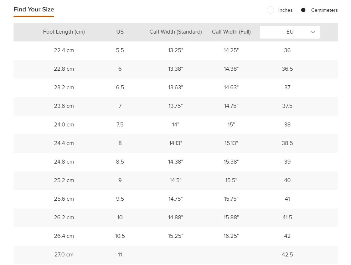The image size is (351, 265).
Task: Click the 16.25" full calf width value
Action: [231, 236]
